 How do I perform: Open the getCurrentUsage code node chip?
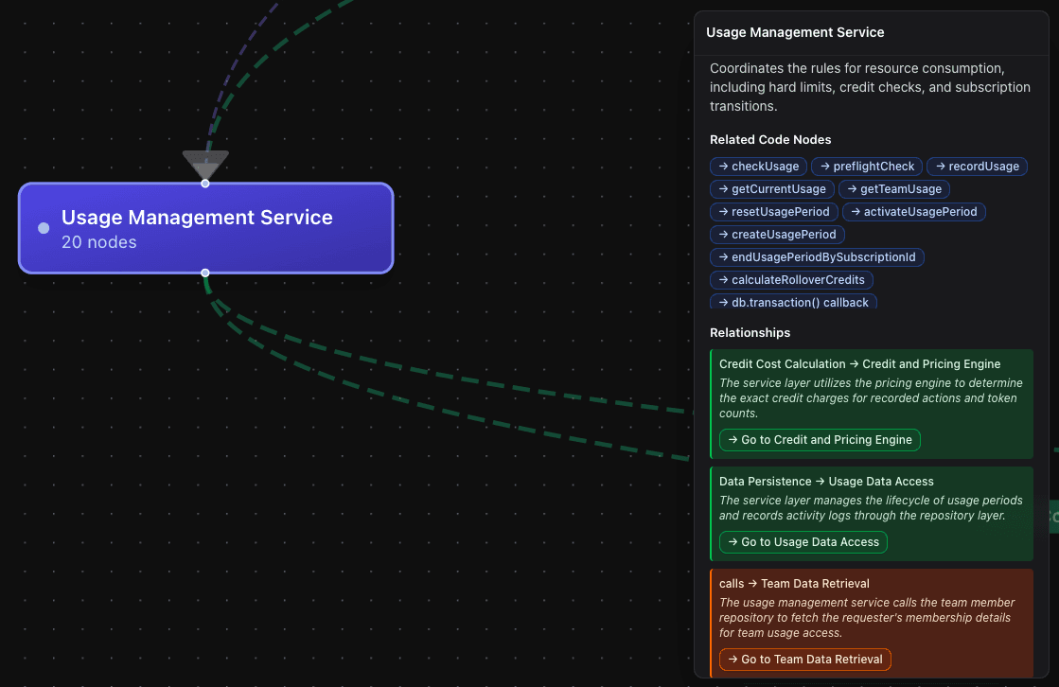click(773, 189)
